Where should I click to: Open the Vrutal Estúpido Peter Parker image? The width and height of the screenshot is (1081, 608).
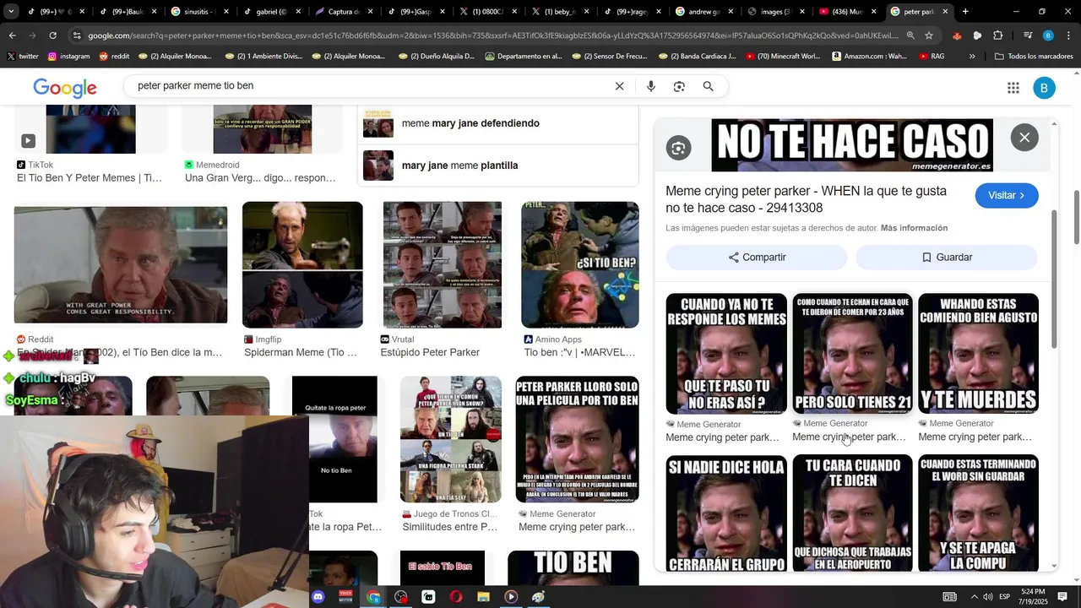click(x=443, y=265)
